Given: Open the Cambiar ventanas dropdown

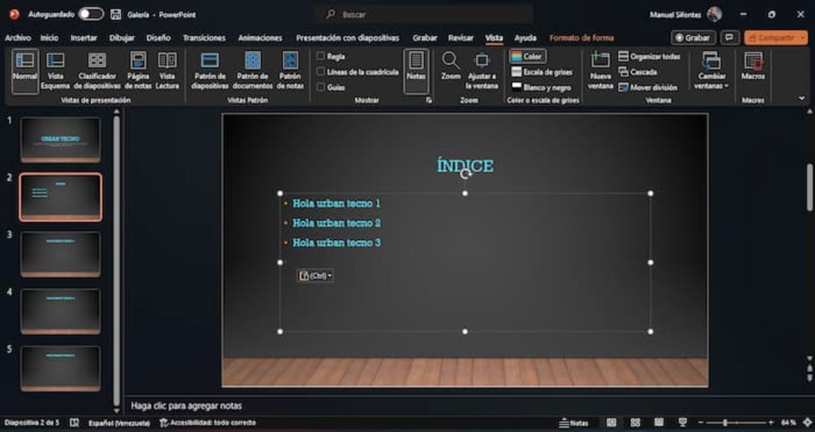Looking at the screenshot, I should point(711,75).
